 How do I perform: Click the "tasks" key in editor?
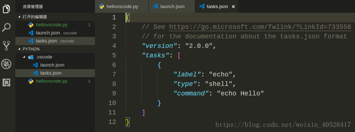click(156, 55)
